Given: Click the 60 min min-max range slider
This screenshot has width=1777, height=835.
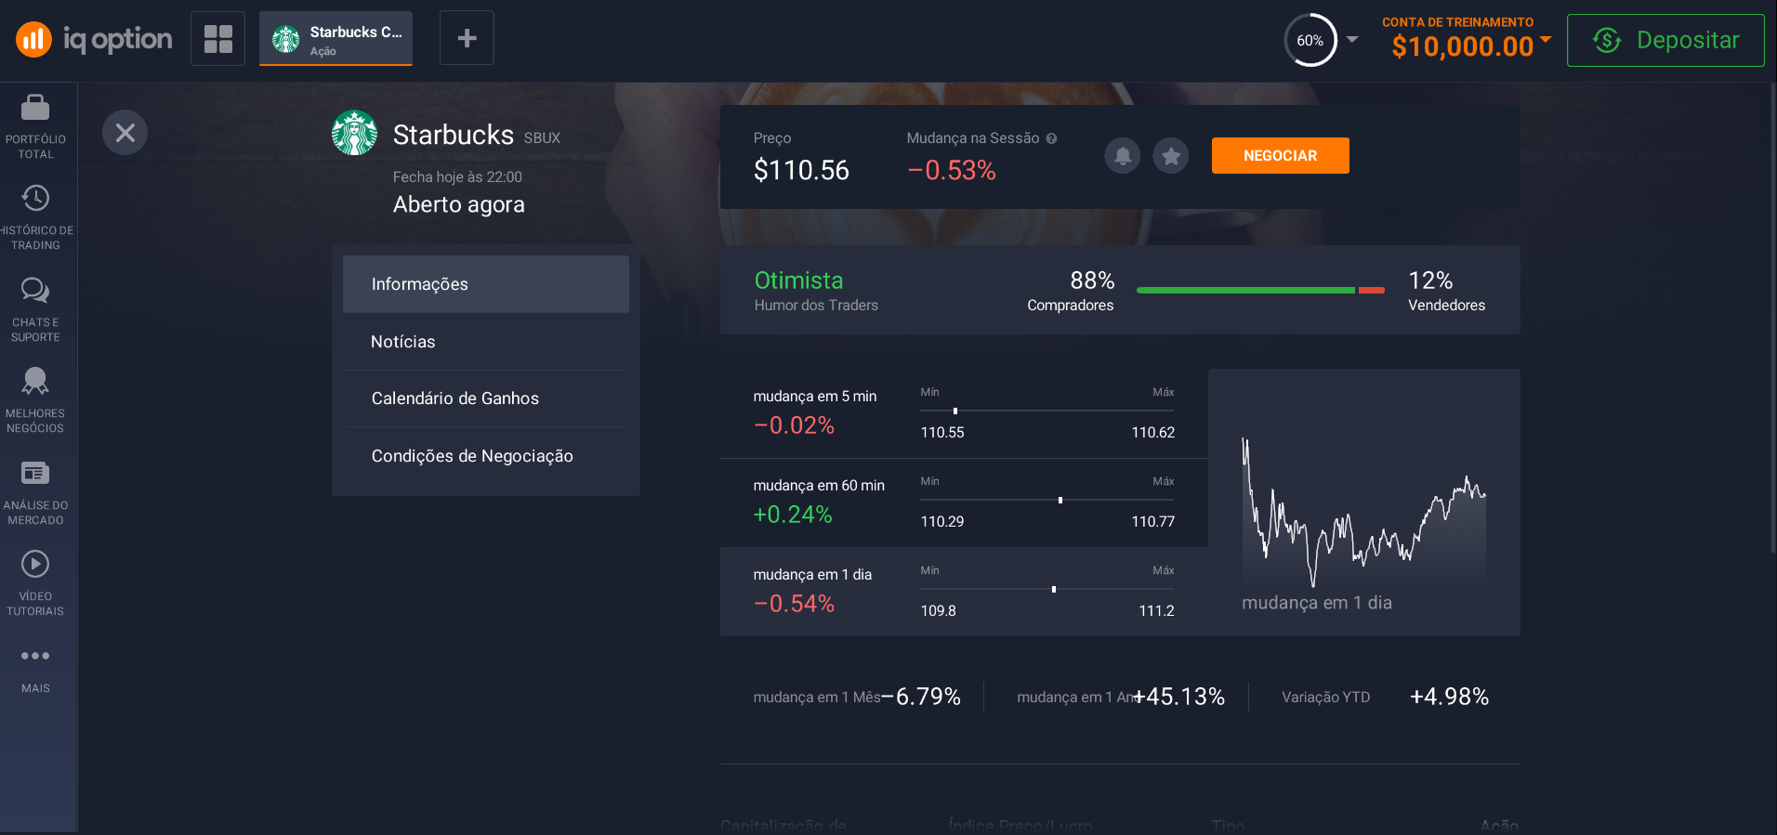Looking at the screenshot, I should [1047, 500].
